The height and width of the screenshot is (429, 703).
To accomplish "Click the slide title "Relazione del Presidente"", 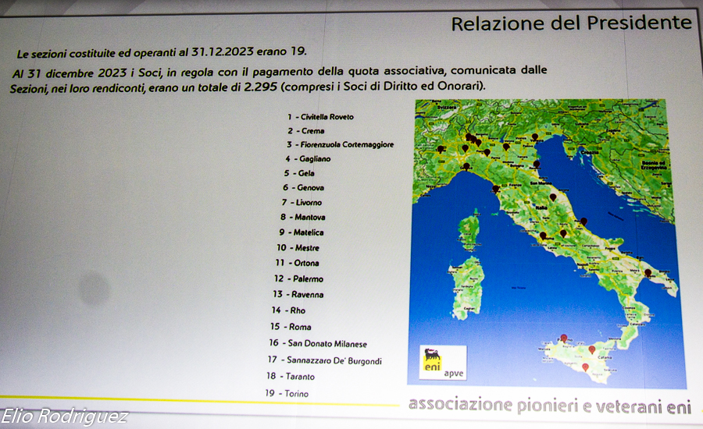I will (x=571, y=23).
